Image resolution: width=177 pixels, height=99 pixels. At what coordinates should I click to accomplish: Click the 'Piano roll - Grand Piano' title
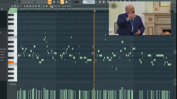click(x=62, y=6)
